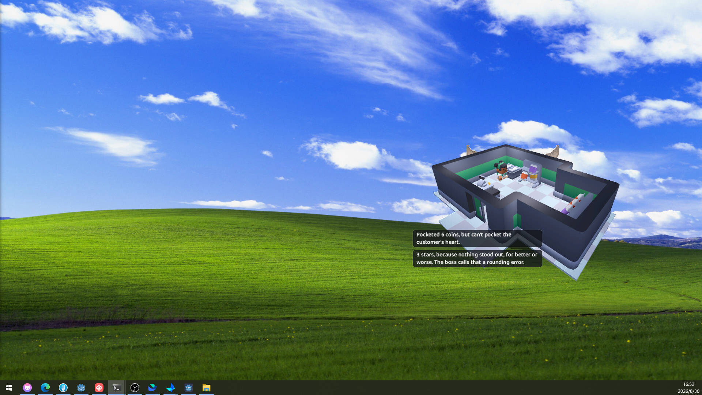Viewport: 702px width, 395px height.
Task: Click the "Pocketed 6 coins" message bubble
Action: click(477, 238)
